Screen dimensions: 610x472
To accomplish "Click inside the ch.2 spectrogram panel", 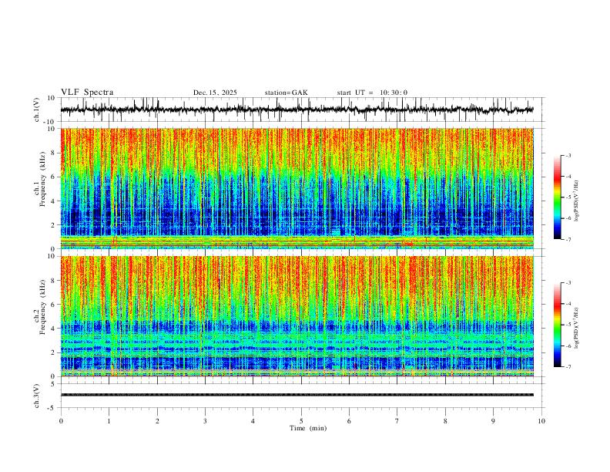I will coord(297,316).
